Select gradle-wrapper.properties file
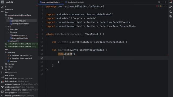Image resolution: width=173 pixels, height=97 pixels. point(22,90)
